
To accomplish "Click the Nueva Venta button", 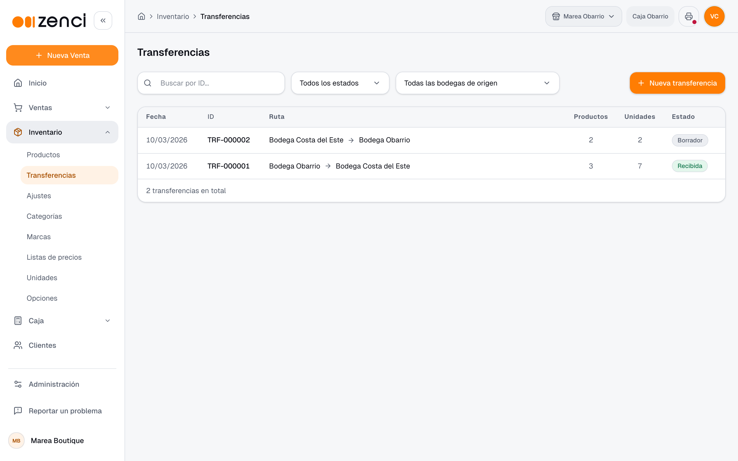I will coord(62,55).
